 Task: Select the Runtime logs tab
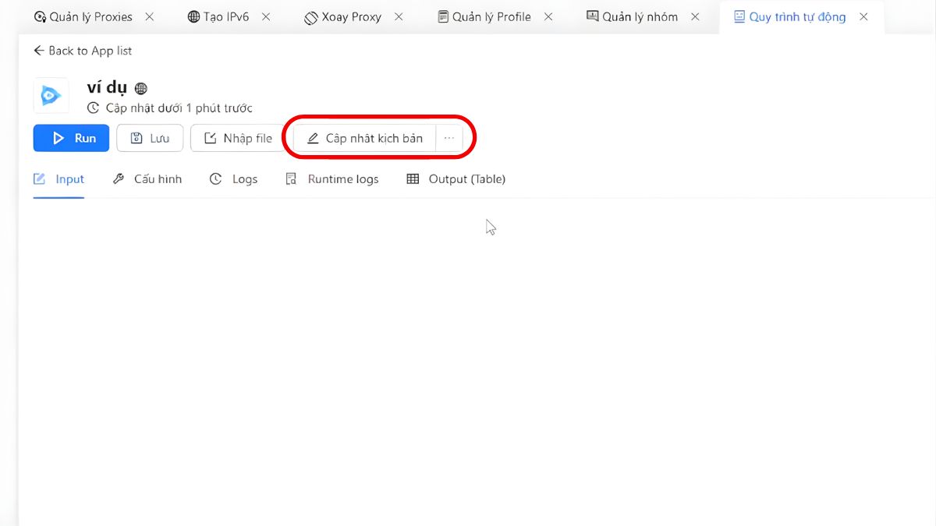point(332,179)
